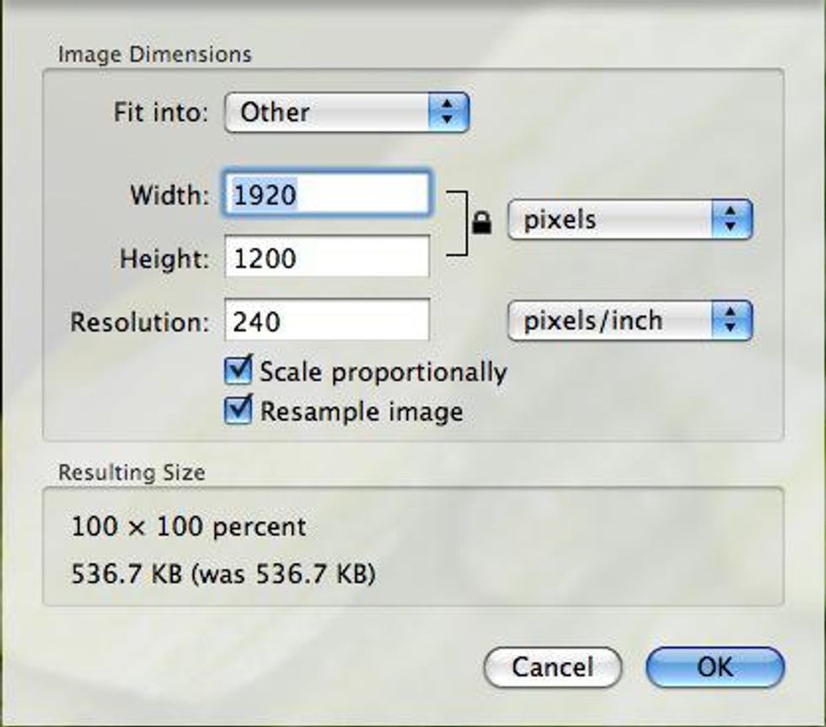Click the Image Dimensions section heading
Image resolution: width=826 pixels, height=727 pixels.
click(x=154, y=55)
